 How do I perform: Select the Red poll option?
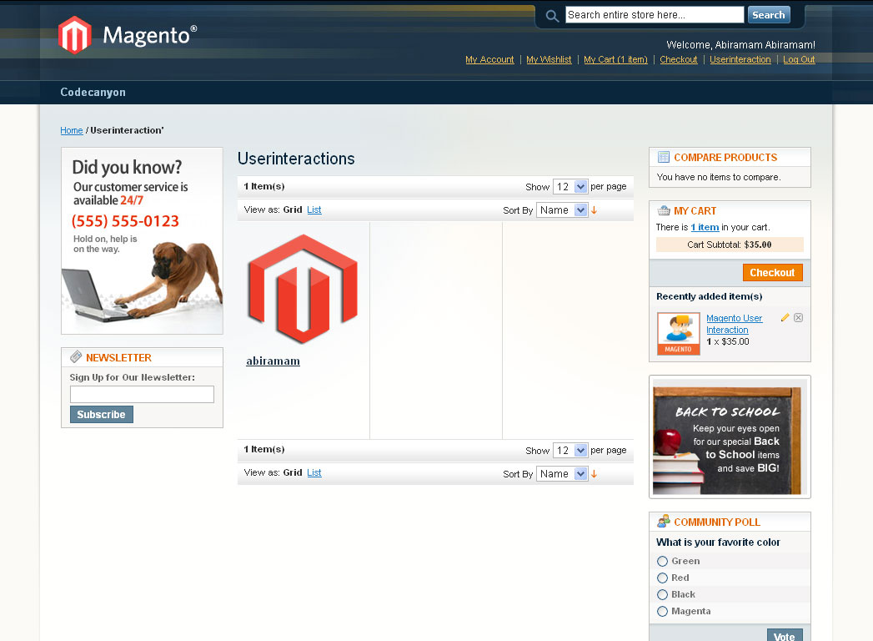pos(662,578)
